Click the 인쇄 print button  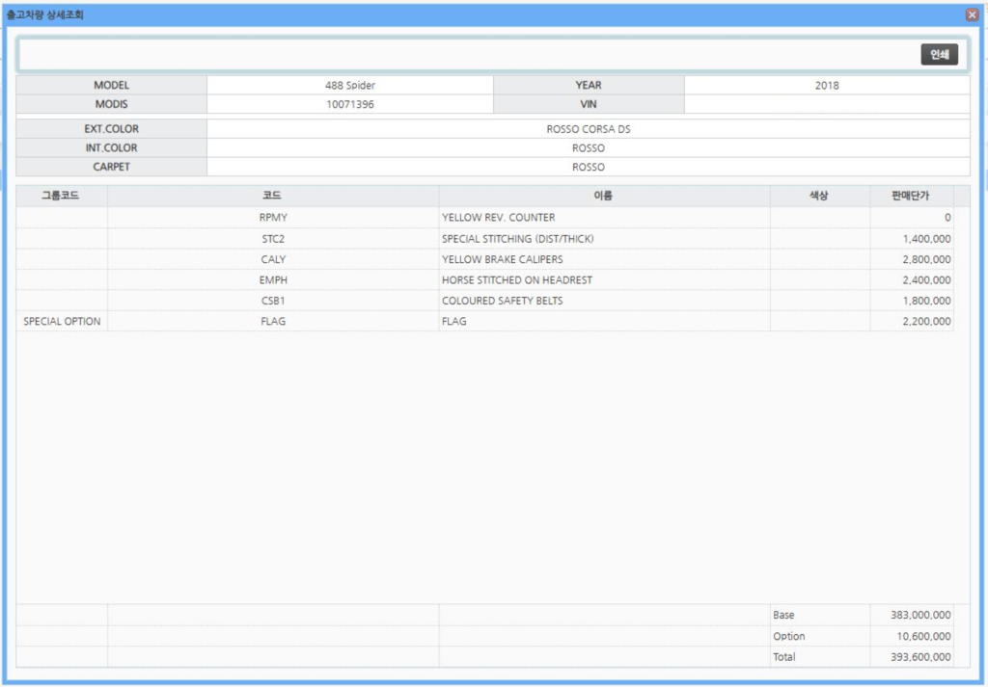pos(939,55)
